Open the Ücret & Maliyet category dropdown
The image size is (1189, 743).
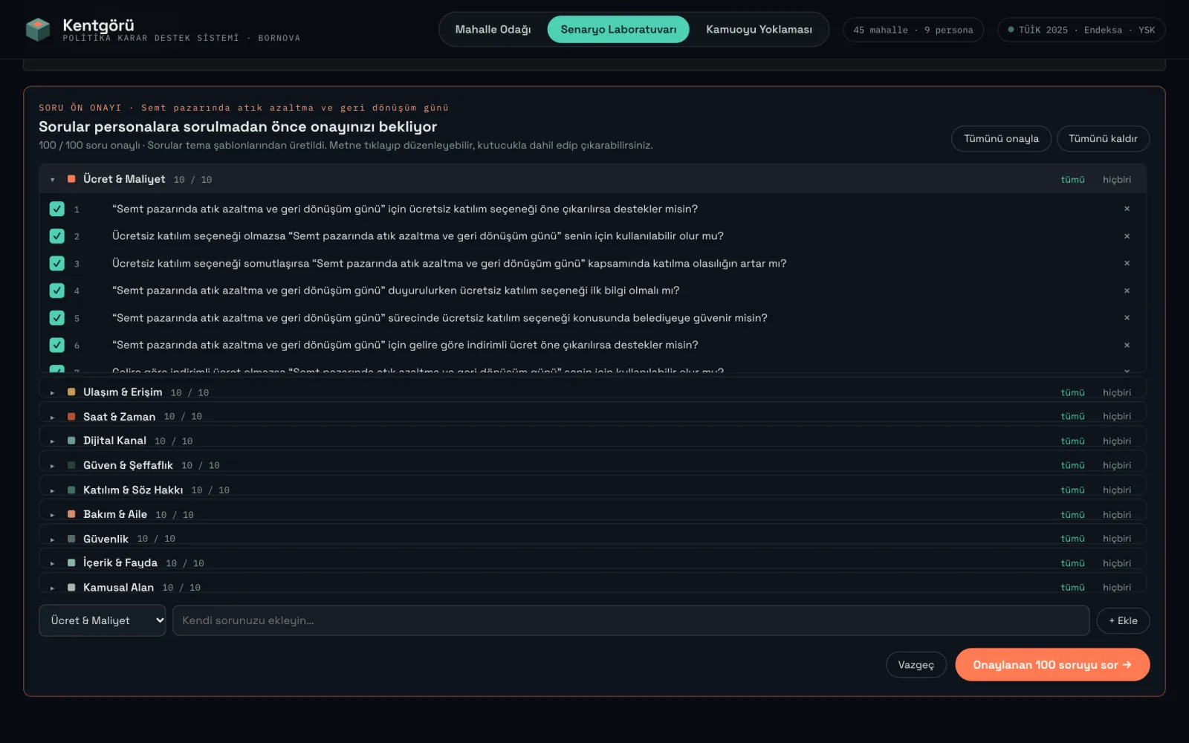tap(102, 620)
